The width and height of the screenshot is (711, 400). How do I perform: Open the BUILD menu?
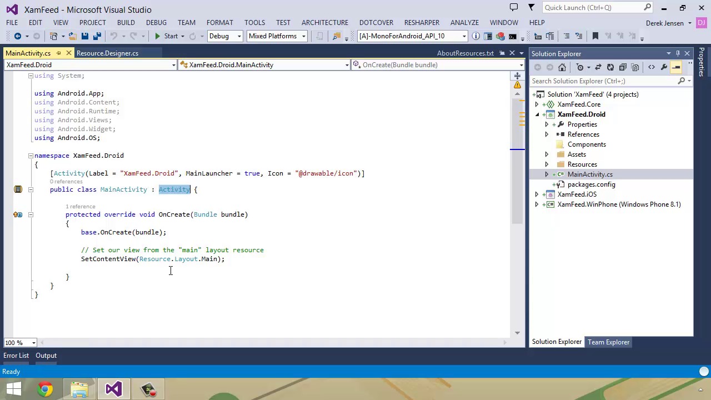(126, 23)
